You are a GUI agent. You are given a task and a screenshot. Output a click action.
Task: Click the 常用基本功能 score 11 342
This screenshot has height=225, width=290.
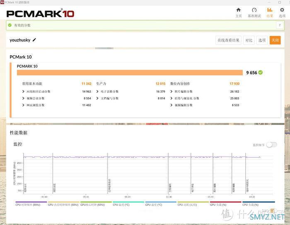pyautogui.click(x=86, y=83)
